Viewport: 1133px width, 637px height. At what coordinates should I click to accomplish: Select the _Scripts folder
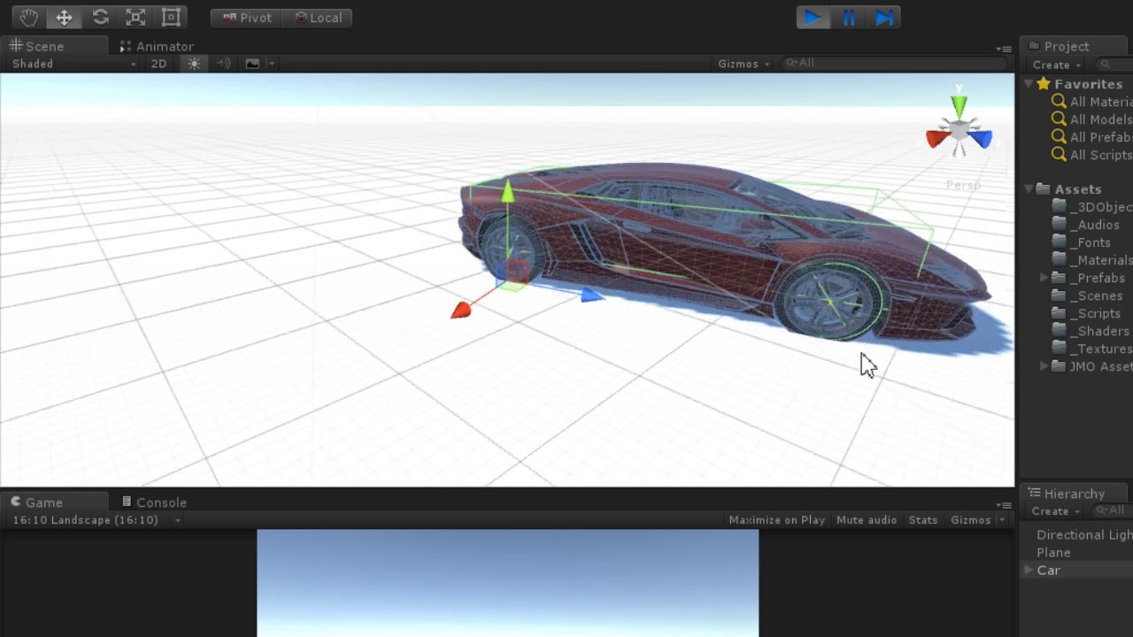(x=1086, y=313)
